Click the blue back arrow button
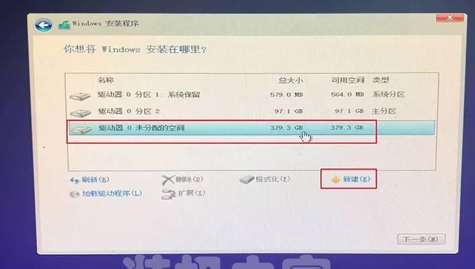This screenshot has height=269, width=475. click(x=43, y=24)
